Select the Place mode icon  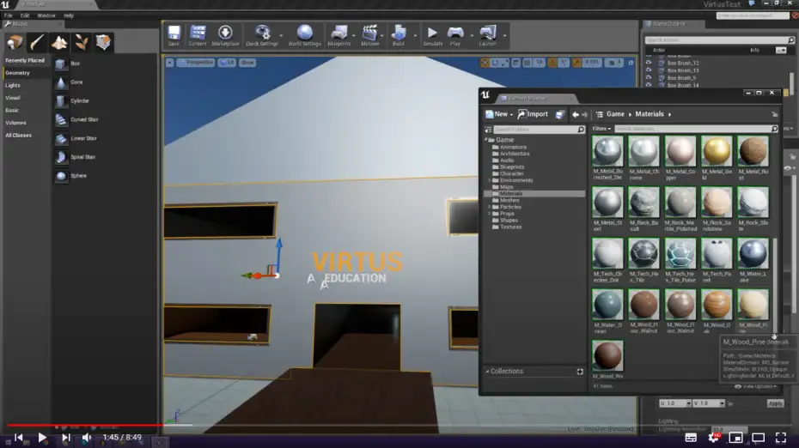point(15,42)
